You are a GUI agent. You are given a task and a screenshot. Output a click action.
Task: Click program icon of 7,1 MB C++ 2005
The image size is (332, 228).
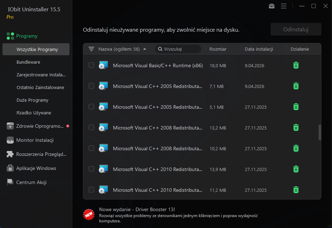[103, 86]
